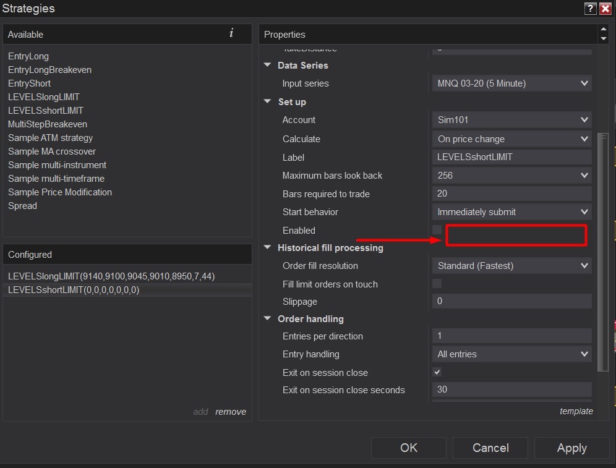Select LEVELSlongLIMIT in Available list
The height and width of the screenshot is (468, 616).
(44, 97)
